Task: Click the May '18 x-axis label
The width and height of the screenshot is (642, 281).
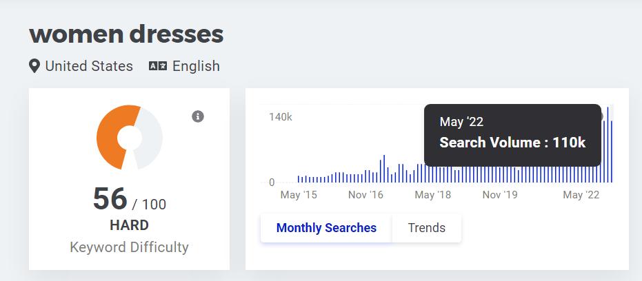Action: [x=432, y=195]
